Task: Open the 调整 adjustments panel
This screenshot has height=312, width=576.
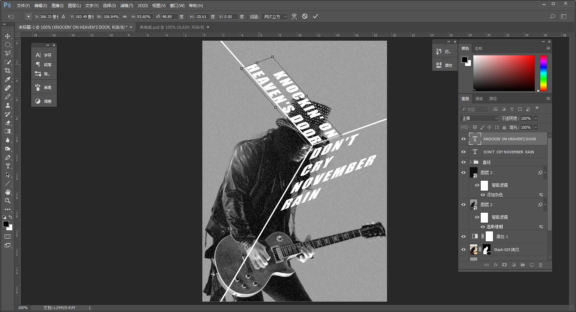Action: coord(44,101)
